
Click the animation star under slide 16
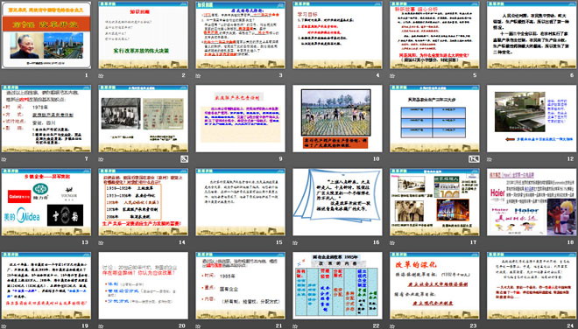pyautogui.click(x=295, y=242)
